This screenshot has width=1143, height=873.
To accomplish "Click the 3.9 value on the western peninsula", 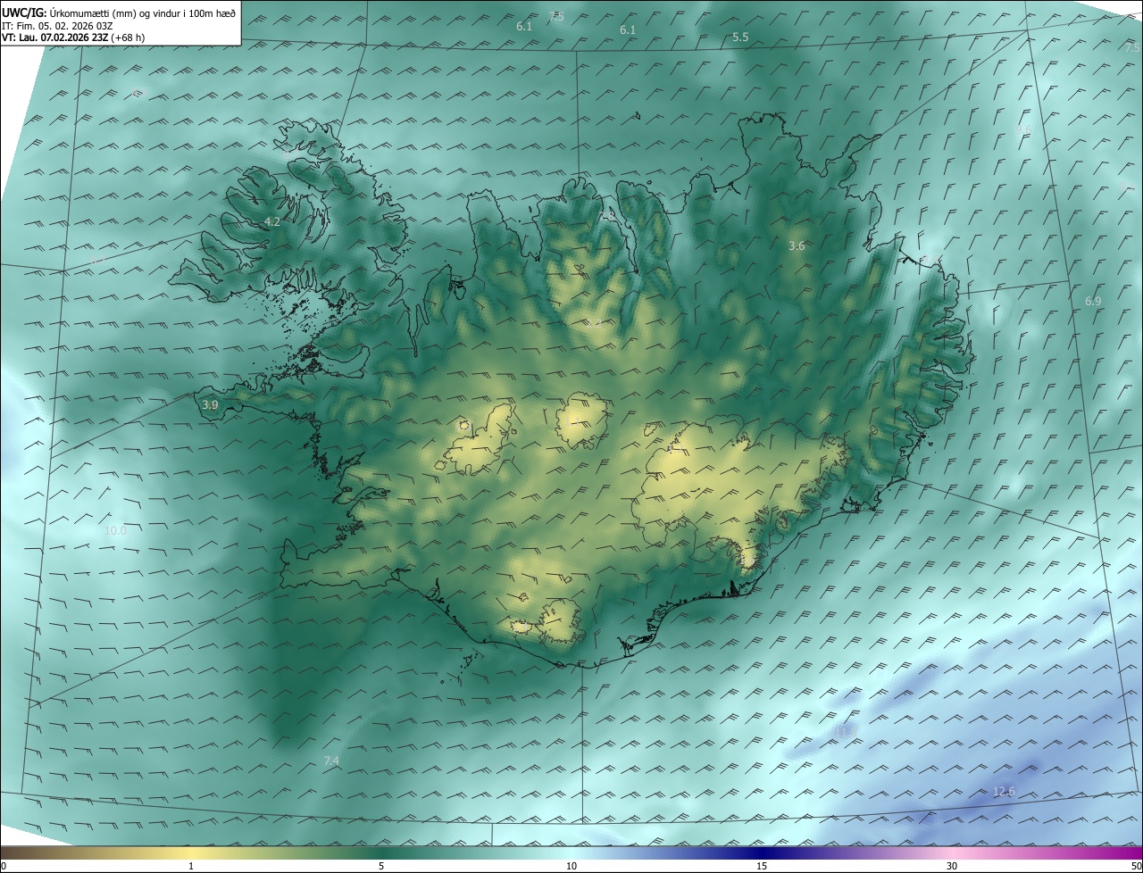I will (210, 405).
